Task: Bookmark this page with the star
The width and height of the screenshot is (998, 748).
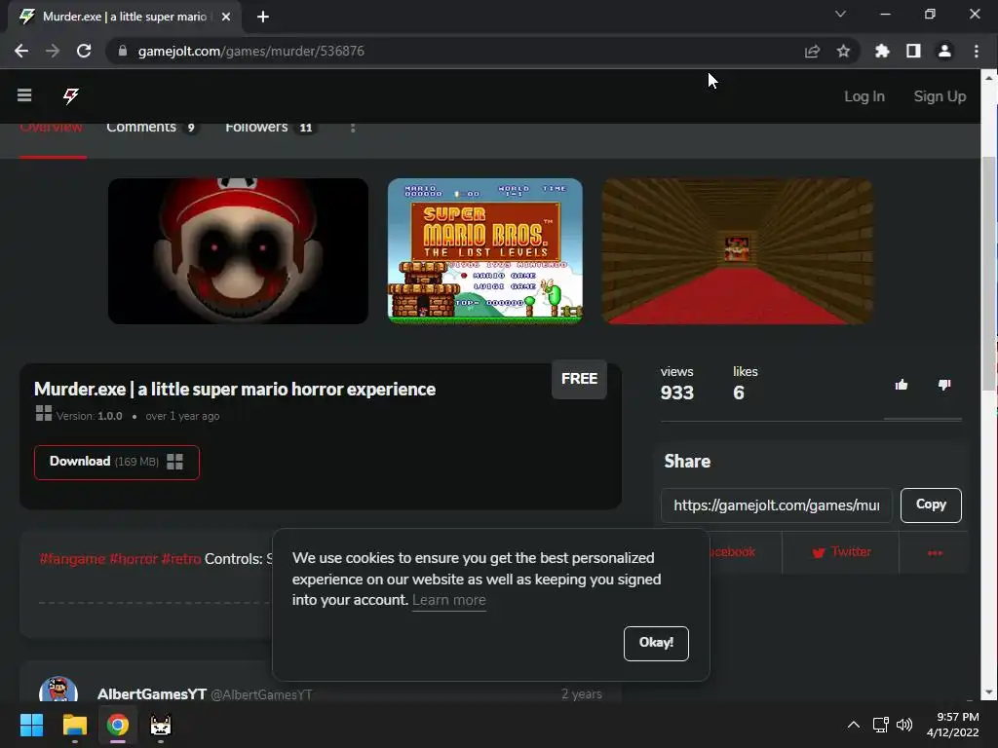Action: [843, 51]
